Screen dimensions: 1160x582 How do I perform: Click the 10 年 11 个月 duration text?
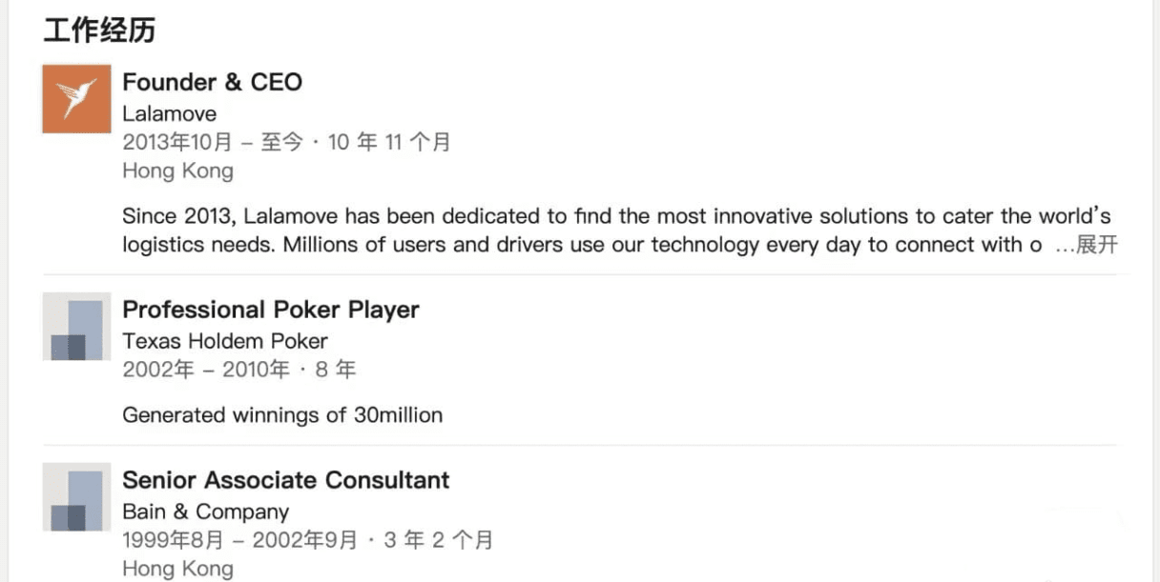click(x=389, y=143)
